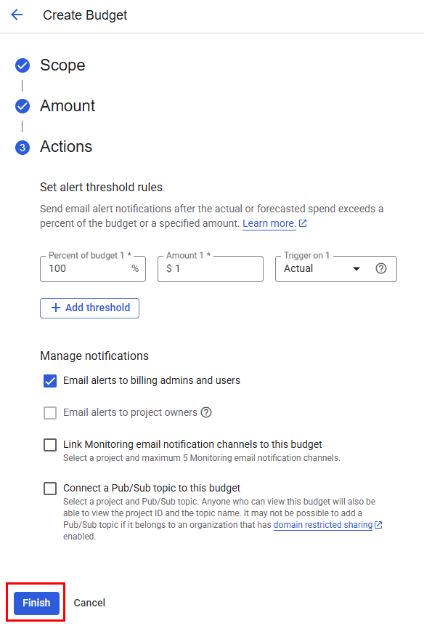Click external link icon after Learn more
The image size is (424, 626).
[303, 223]
